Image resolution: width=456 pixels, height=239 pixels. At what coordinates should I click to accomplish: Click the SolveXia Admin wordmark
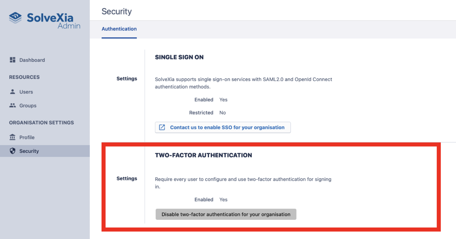[x=53, y=21]
